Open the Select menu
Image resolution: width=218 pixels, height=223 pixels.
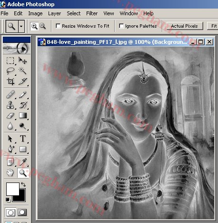point(74,13)
